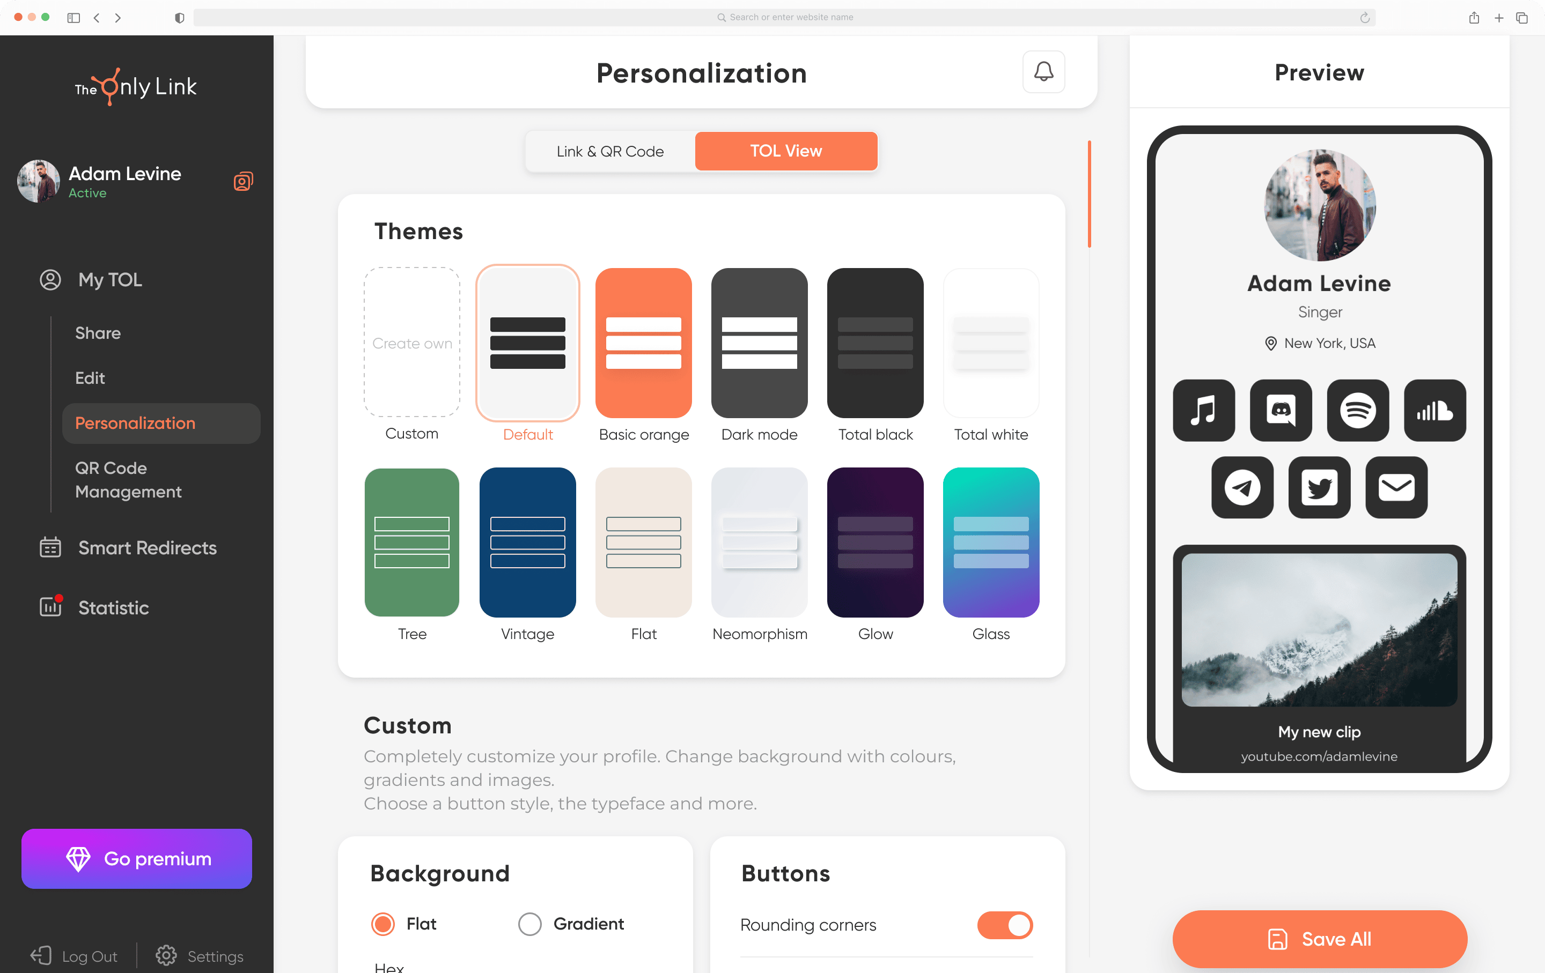This screenshot has height=973, width=1545.
Task: Click the Email icon in preview
Action: (1396, 487)
